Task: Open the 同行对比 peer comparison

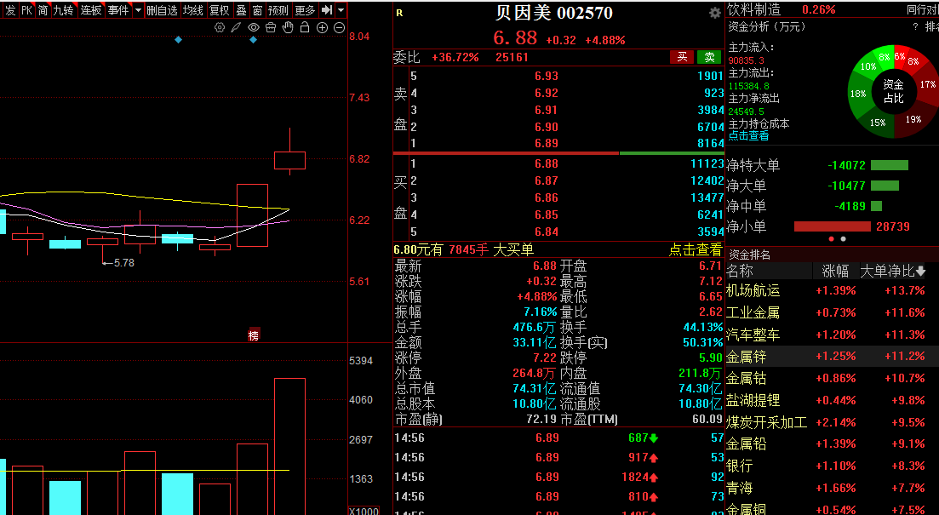Action: (922, 9)
